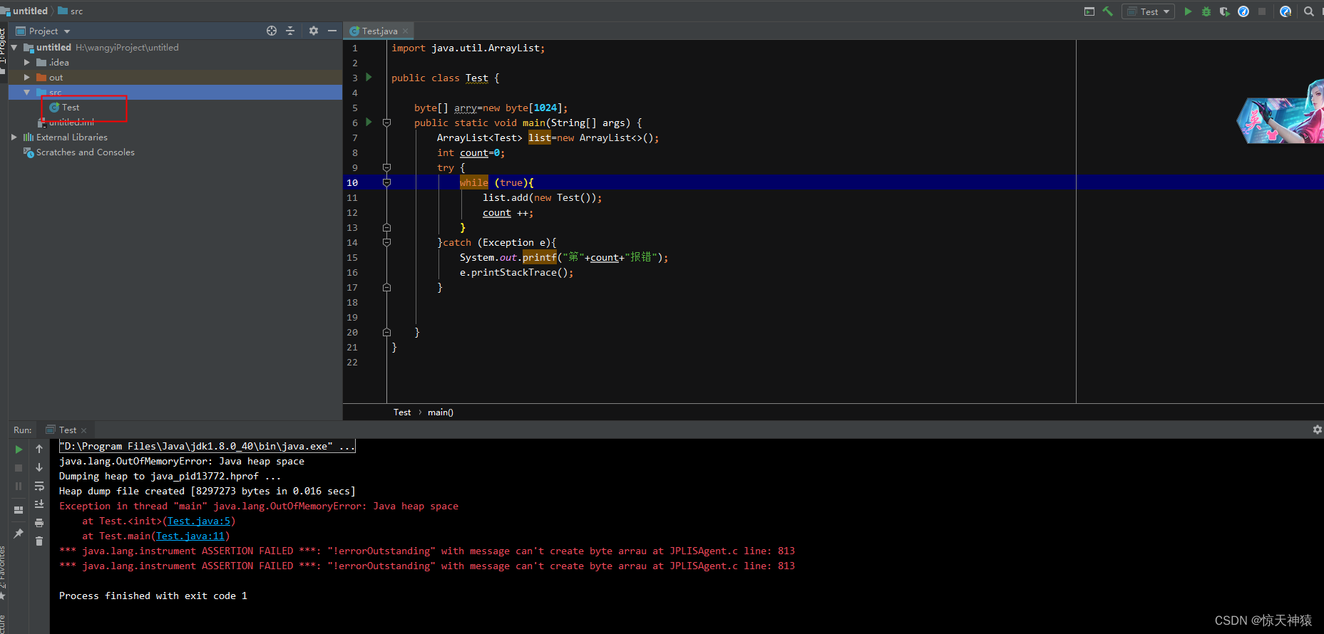Click the first blue profiler gauge icon
Image resolution: width=1324 pixels, height=634 pixels.
tap(1243, 11)
